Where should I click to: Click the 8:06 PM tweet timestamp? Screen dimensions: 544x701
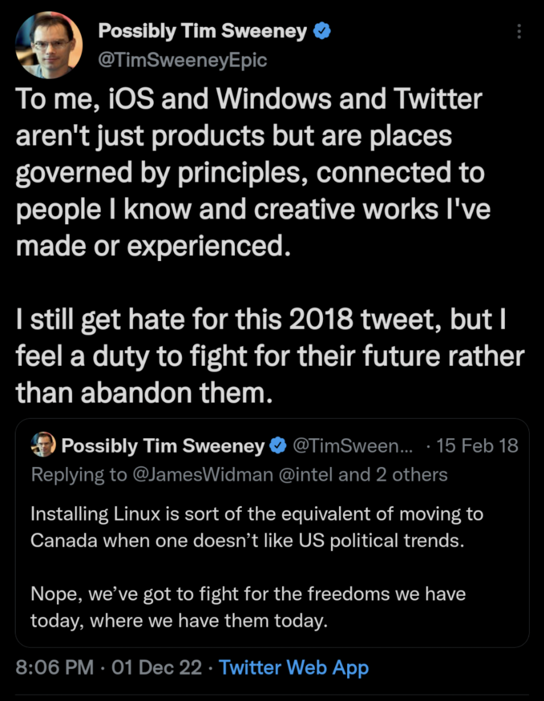click(x=54, y=668)
